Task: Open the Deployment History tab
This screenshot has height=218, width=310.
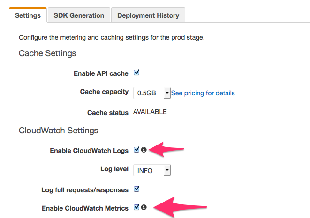Action: pyautogui.click(x=148, y=15)
